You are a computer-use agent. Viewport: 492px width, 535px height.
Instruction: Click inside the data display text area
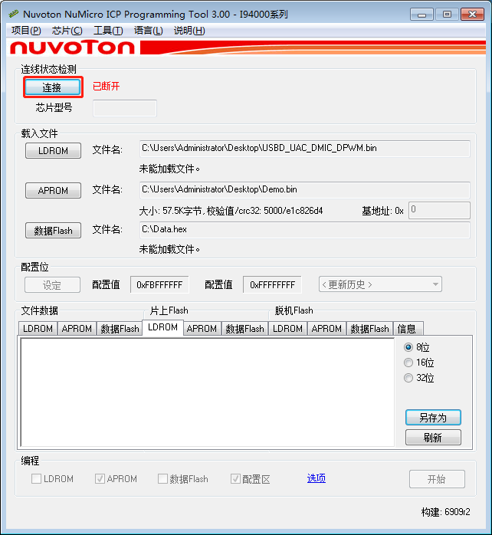click(x=208, y=392)
